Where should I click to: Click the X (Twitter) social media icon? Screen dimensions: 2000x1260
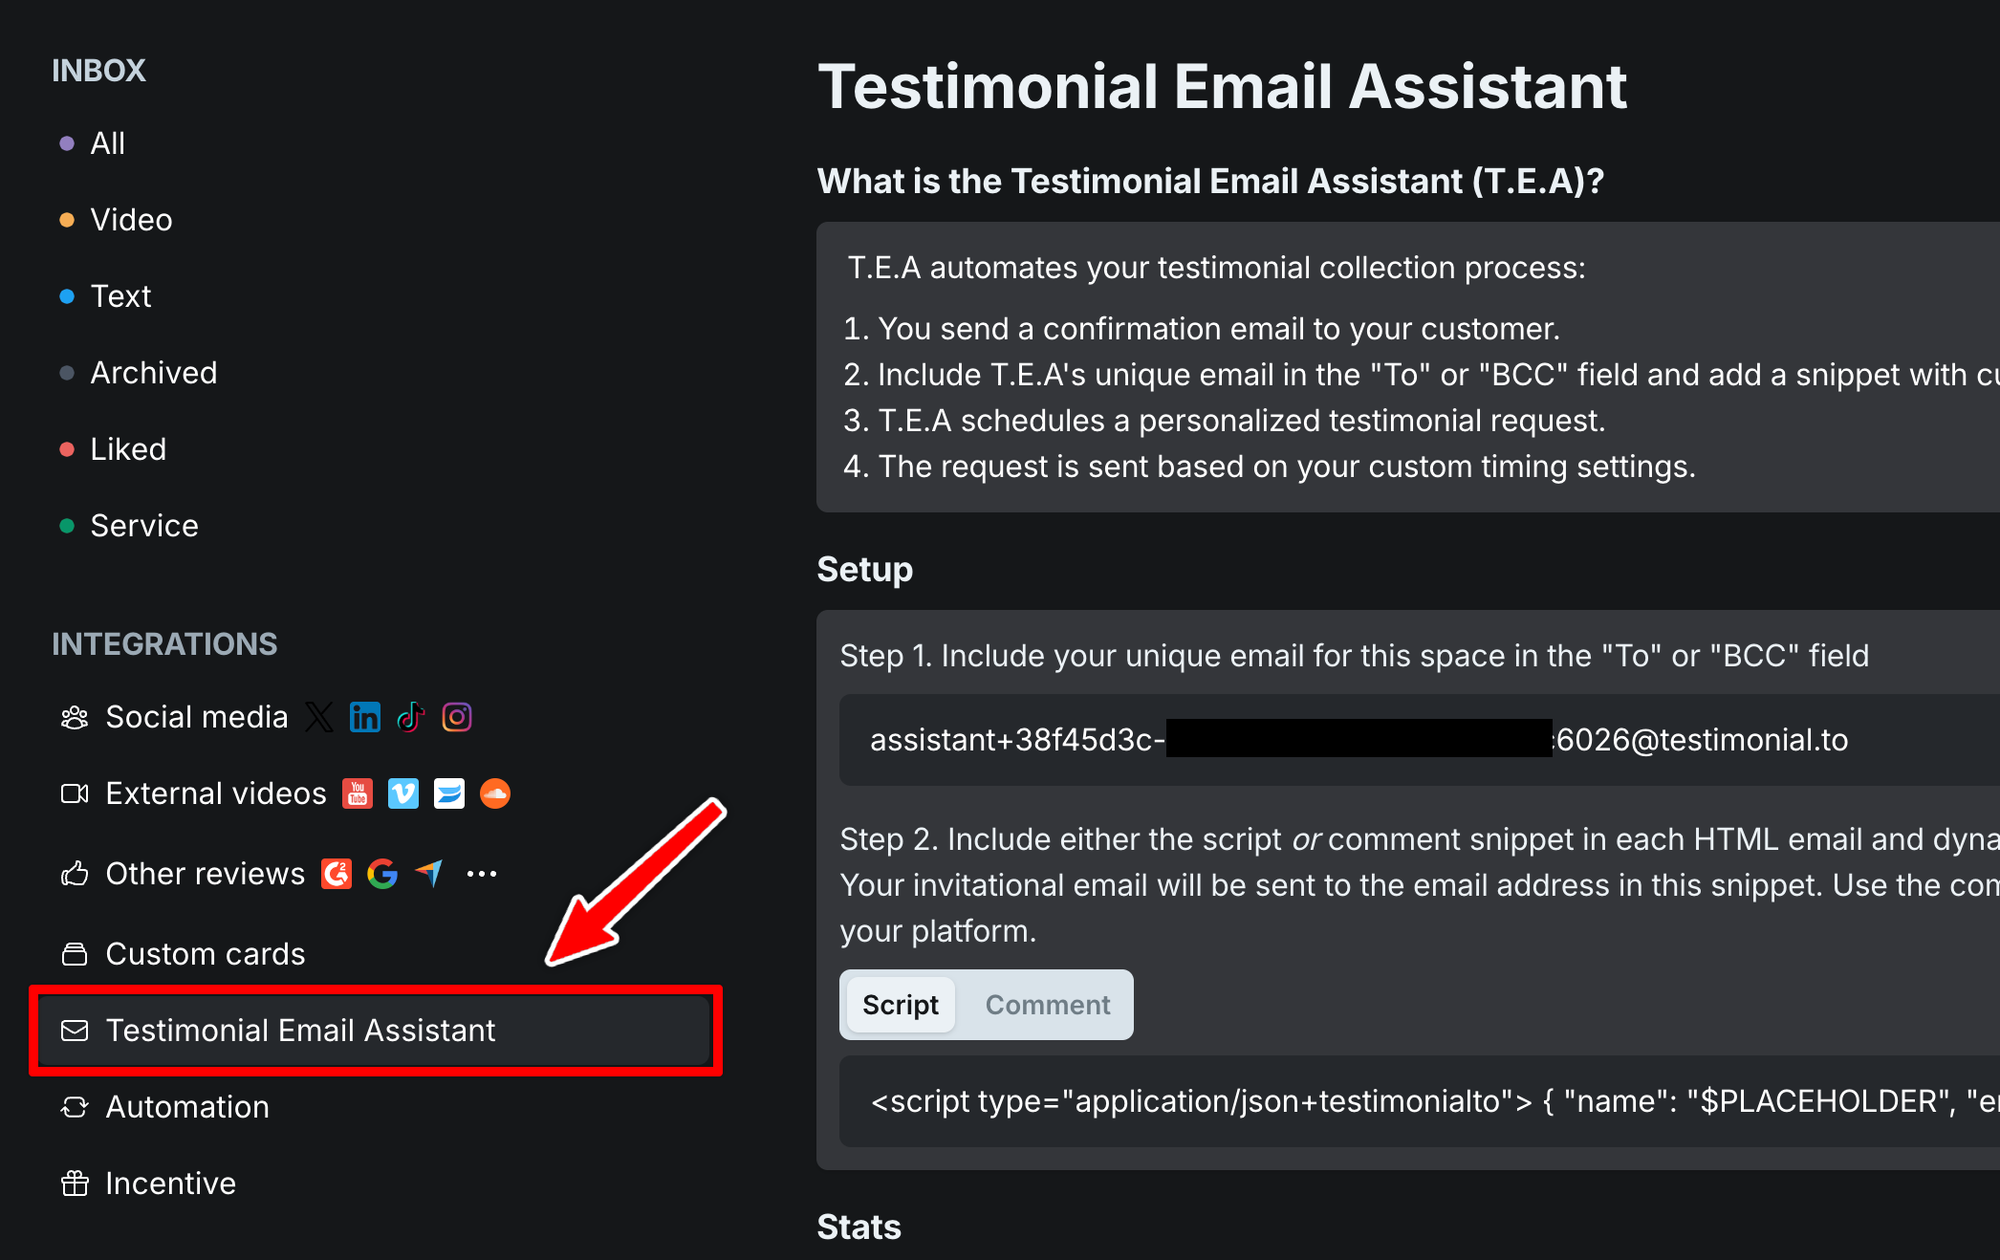(319, 717)
